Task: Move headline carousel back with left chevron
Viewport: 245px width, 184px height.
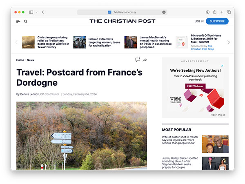Action: pyautogui.click(x=16, y=42)
